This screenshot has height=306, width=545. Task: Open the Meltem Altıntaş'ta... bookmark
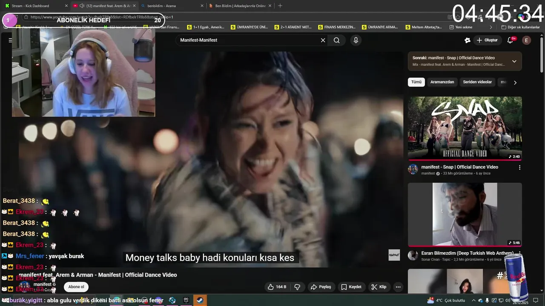[x=424, y=27]
